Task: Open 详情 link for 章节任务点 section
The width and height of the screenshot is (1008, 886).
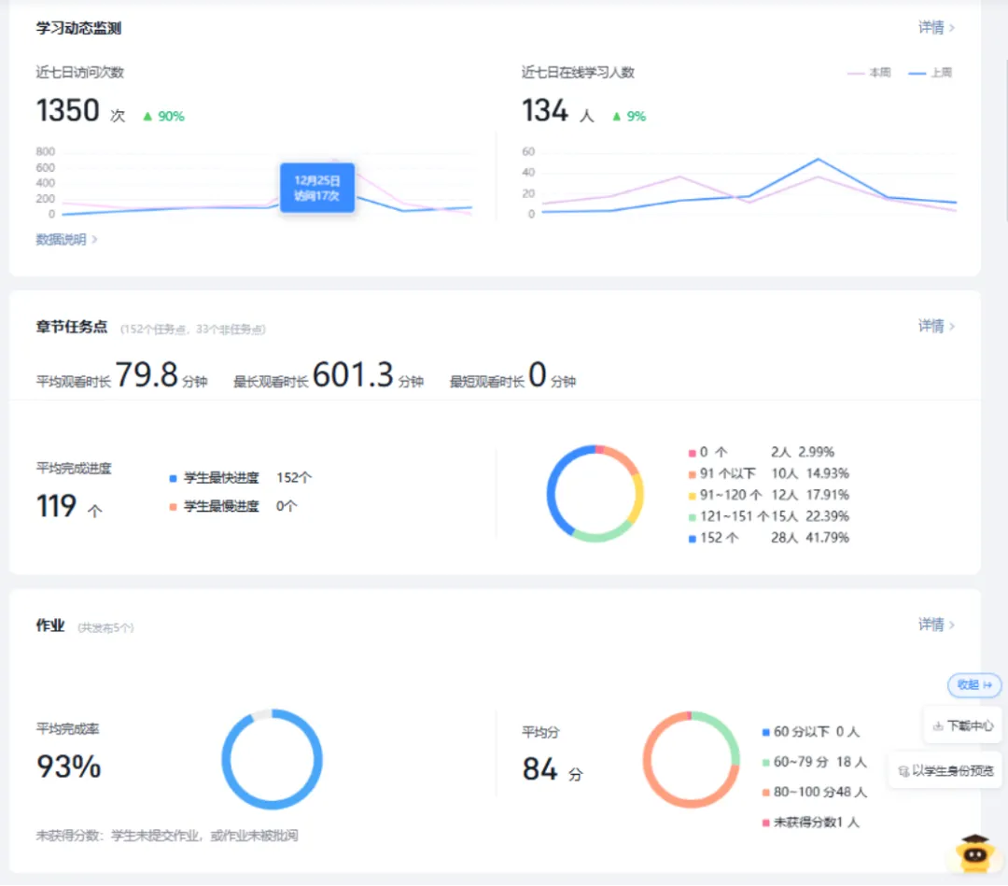Action: 936,326
